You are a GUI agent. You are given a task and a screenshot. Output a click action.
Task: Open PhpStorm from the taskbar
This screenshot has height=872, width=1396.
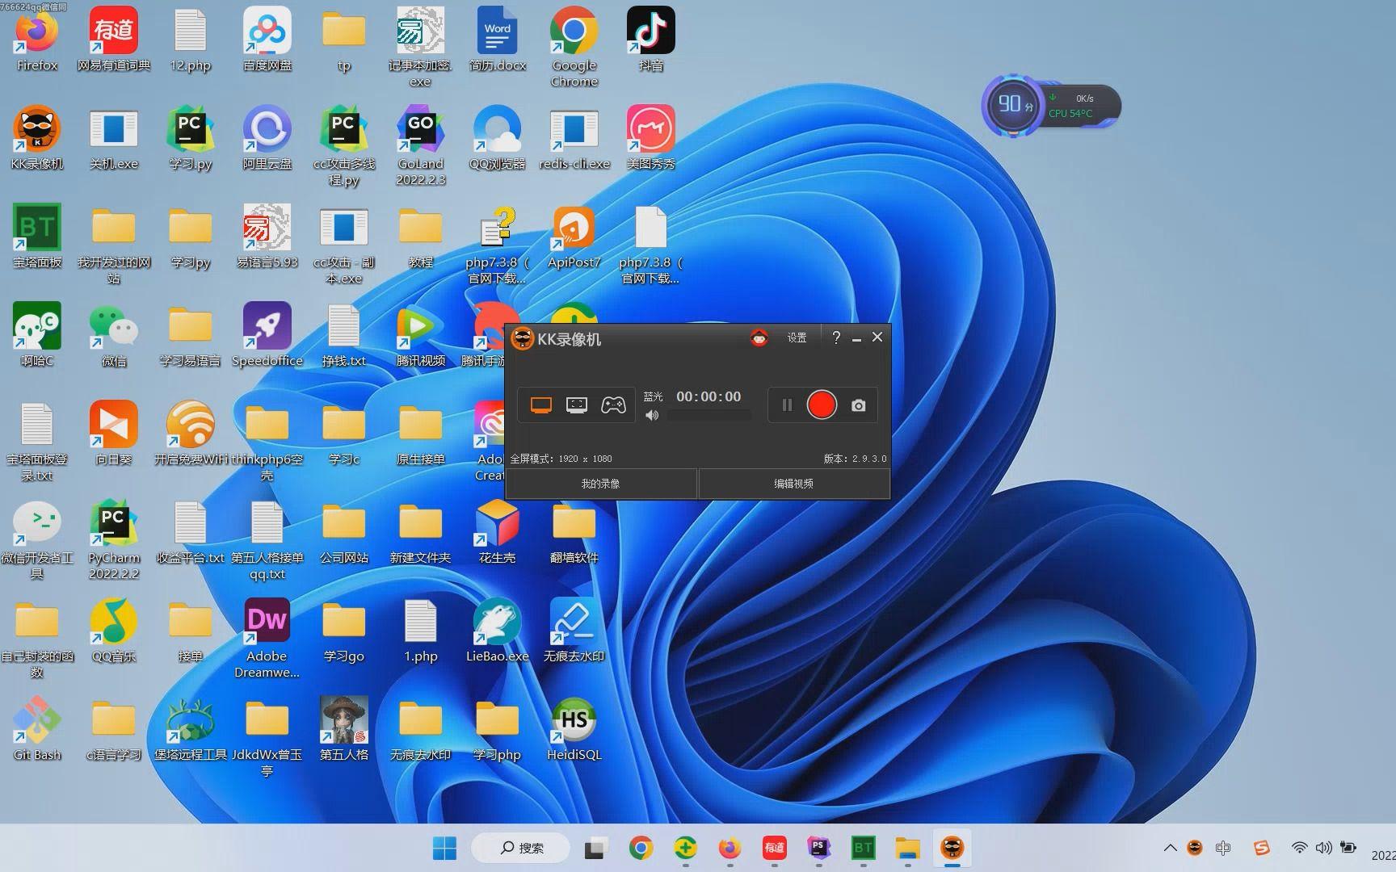(x=818, y=848)
